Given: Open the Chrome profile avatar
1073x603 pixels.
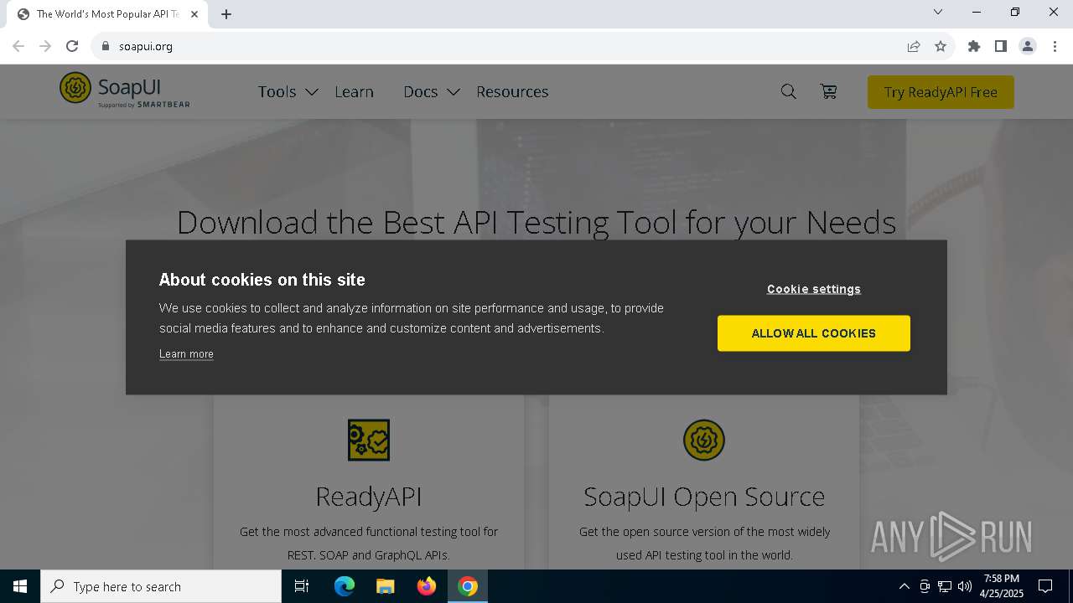Looking at the screenshot, I should pyautogui.click(x=1028, y=46).
